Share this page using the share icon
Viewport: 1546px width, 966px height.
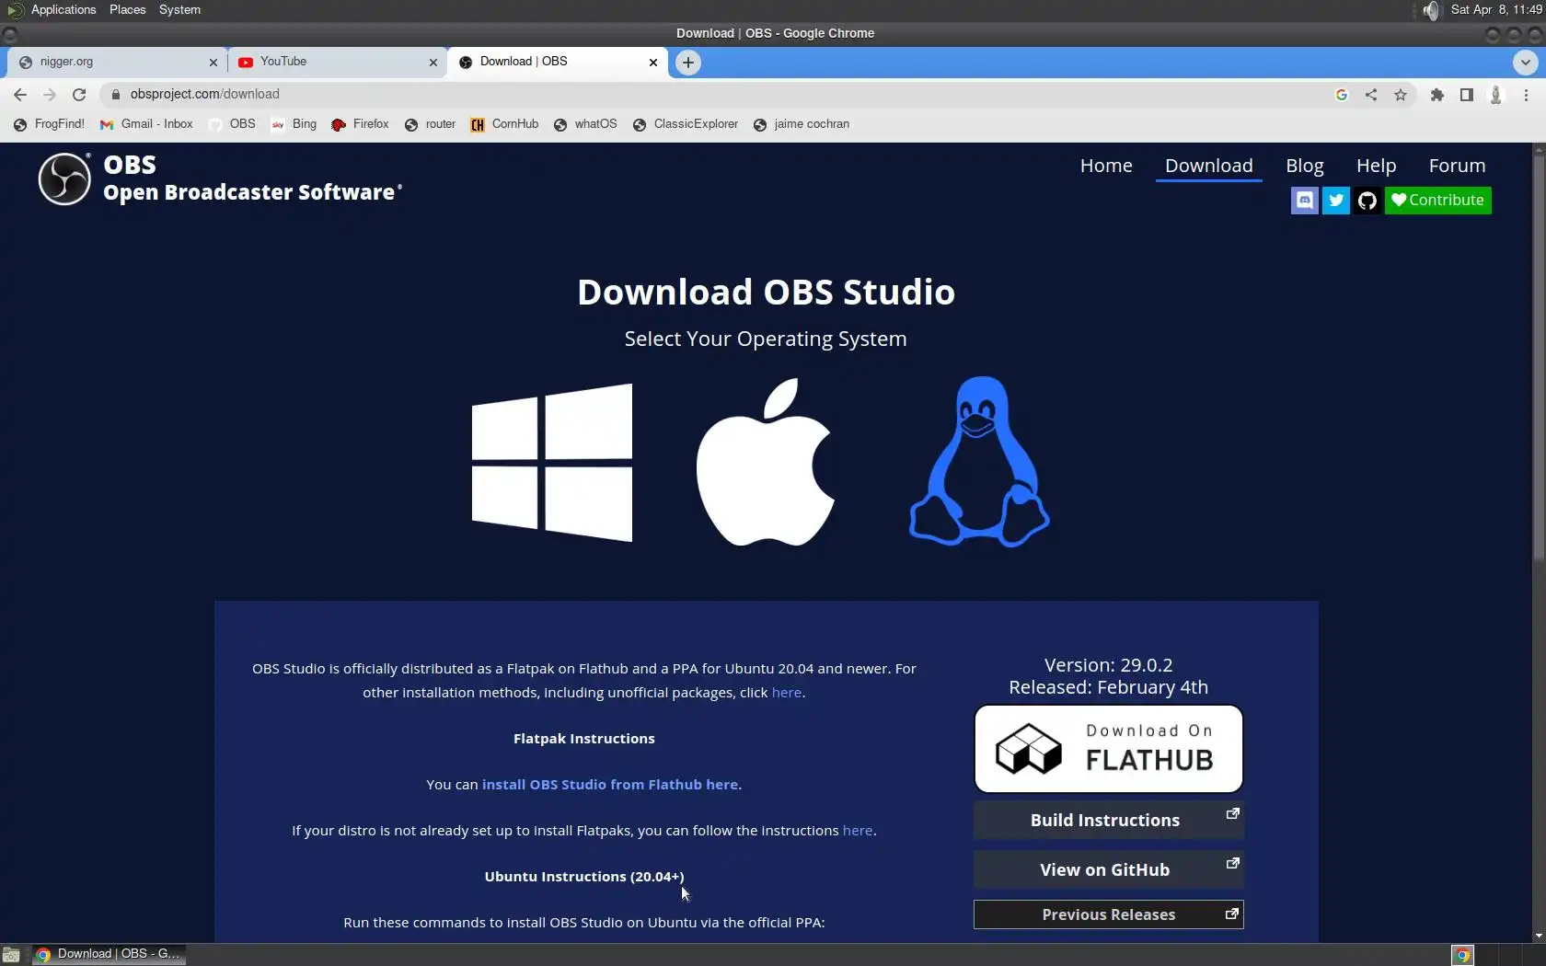point(1371,94)
